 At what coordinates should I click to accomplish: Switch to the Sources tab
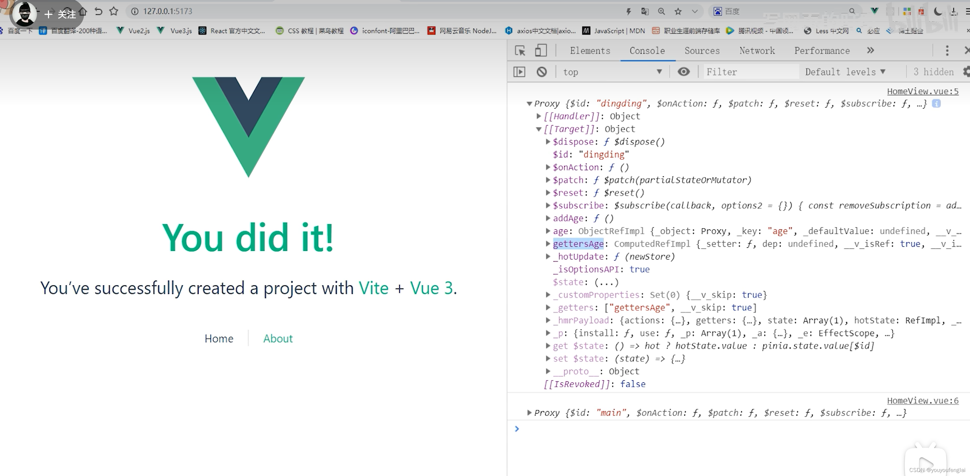pos(702,51)
